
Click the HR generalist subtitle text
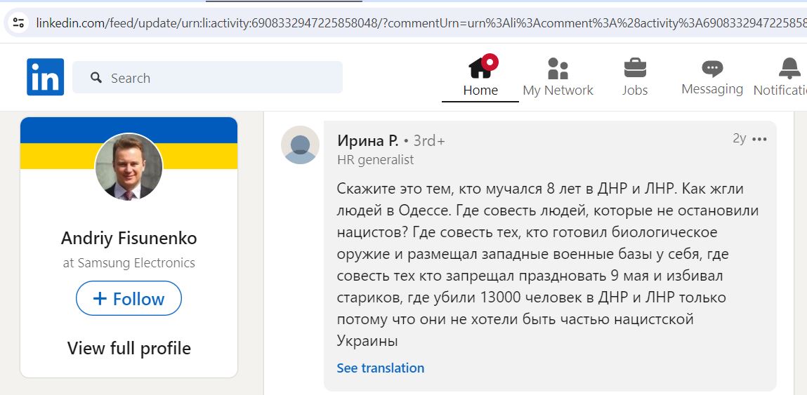375,160
